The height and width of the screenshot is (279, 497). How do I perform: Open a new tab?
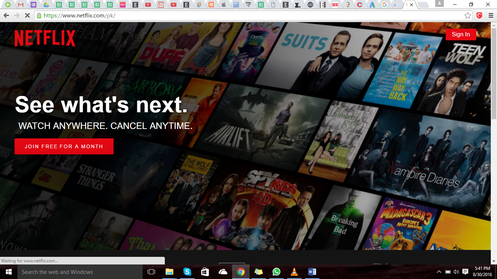(x=423, y=5)
